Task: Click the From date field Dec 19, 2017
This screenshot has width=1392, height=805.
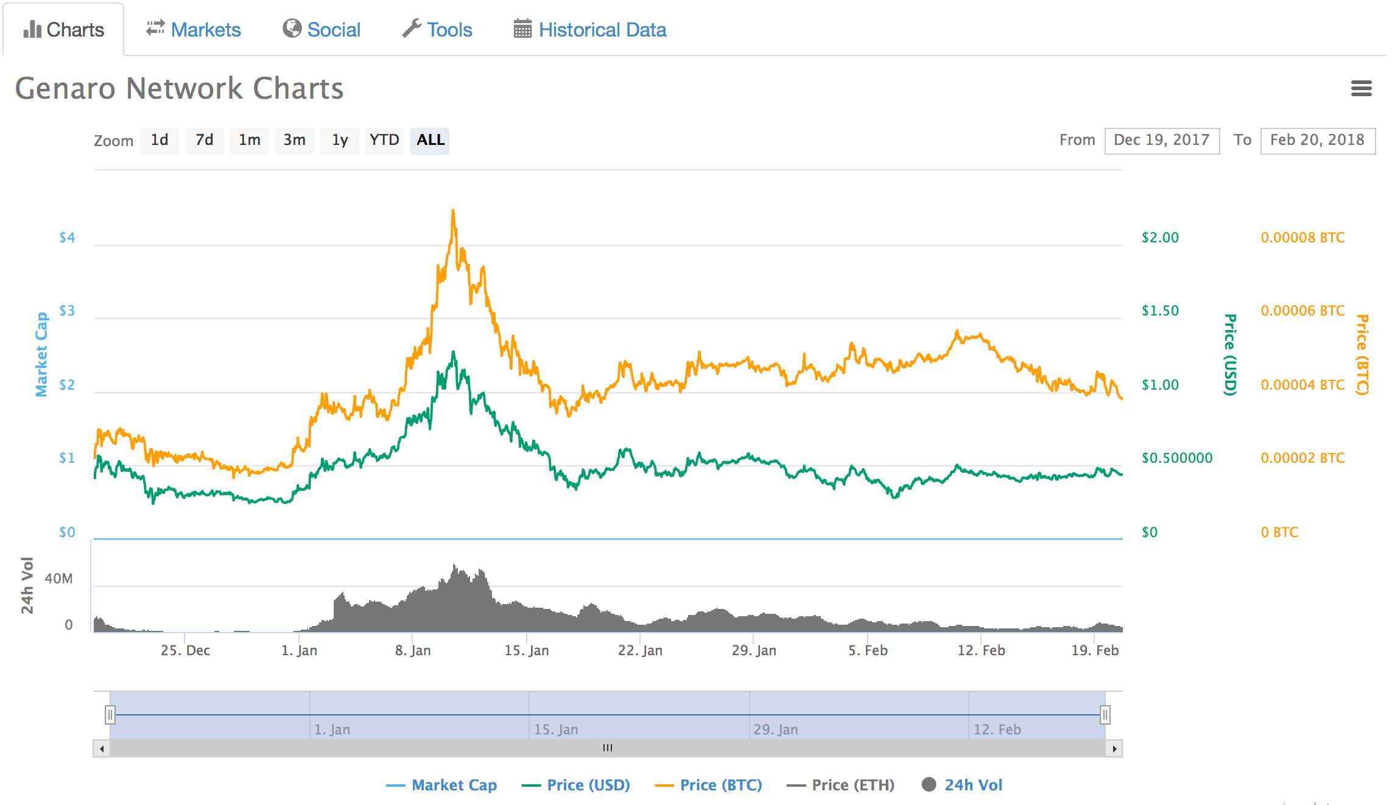Action: (x=1162, y=141)
